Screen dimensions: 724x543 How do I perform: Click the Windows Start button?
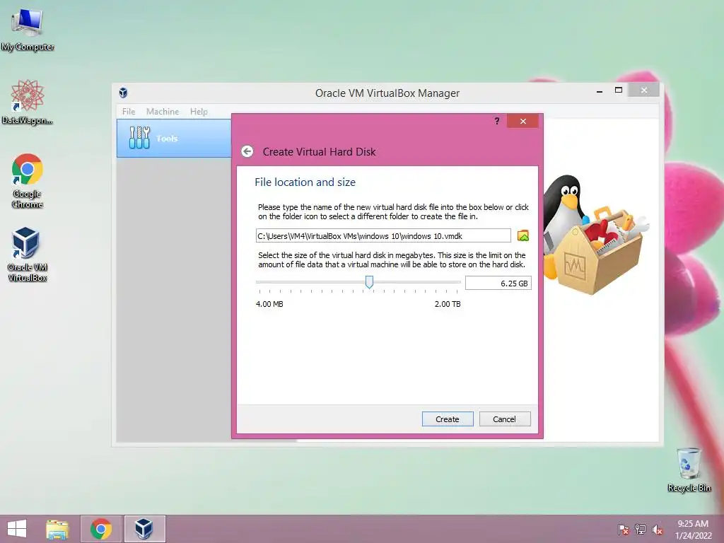click(x=17, y=529)
